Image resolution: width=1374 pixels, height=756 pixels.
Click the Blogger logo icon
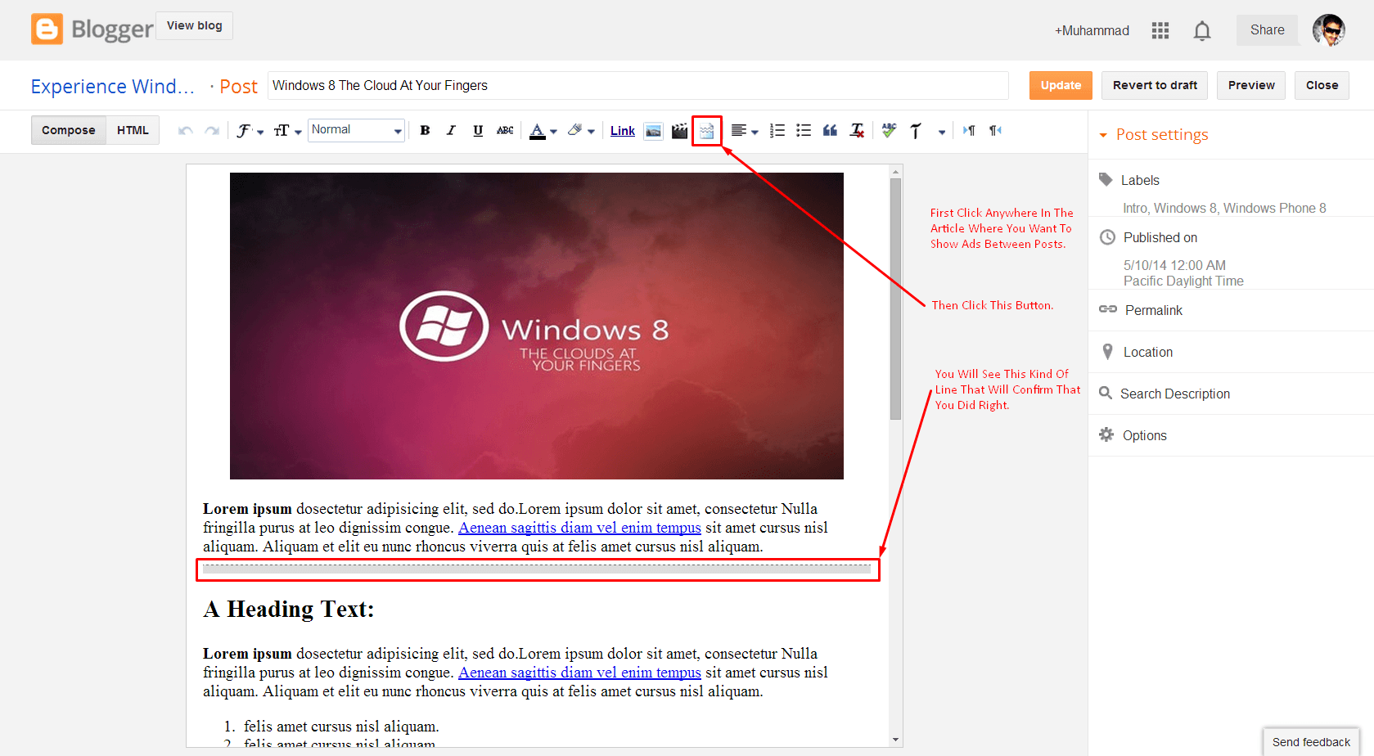(47, 29)
